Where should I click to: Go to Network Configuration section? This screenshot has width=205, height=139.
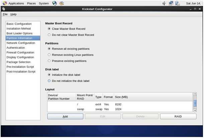click(x=23, y=43)
